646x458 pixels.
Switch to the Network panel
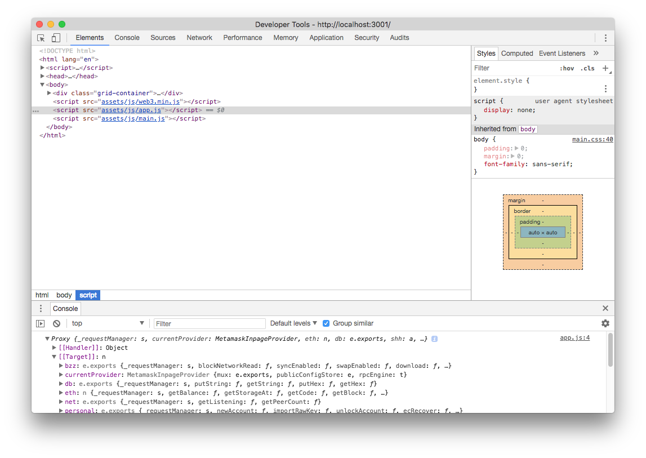[199, 38]
